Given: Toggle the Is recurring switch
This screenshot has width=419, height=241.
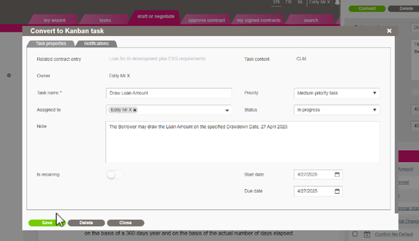Looking at the screenshot, I should point(115,174).
